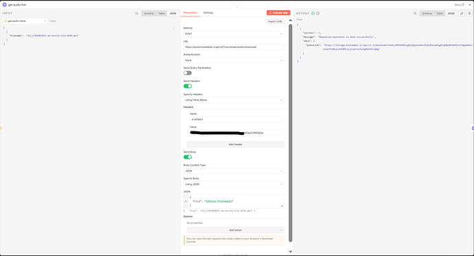Click the green success check icon by OUTPUT

point(313,13)
